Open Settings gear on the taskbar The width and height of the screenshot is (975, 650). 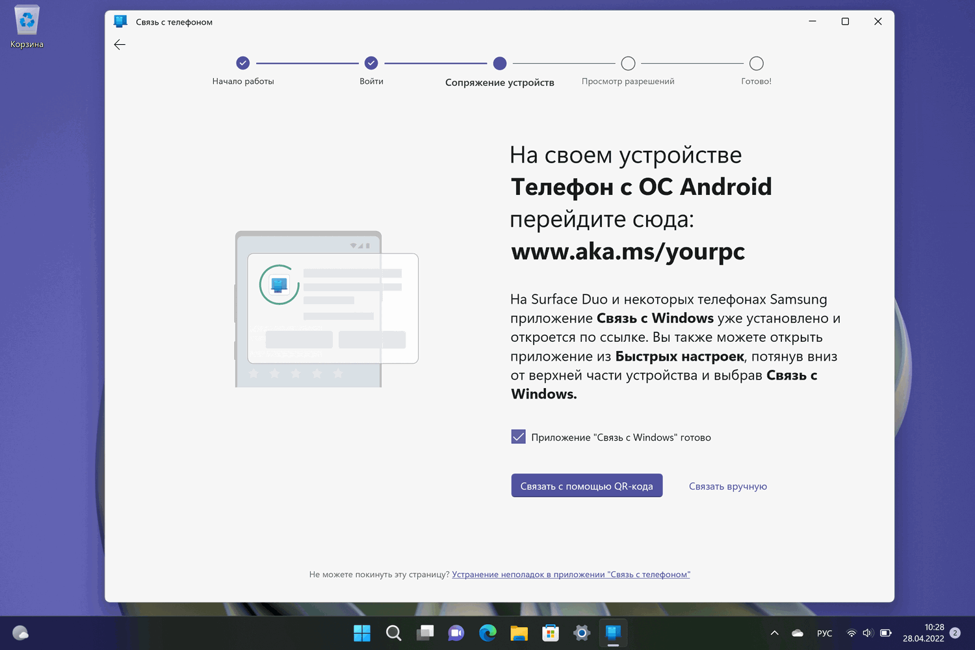pyautogui.click(x=582, y=633)
